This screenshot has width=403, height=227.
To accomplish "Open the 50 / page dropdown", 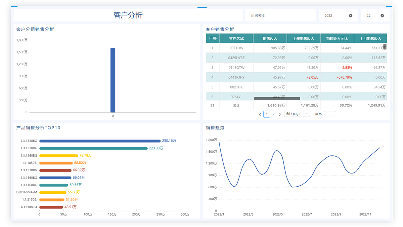I will [x=297, y=114].
